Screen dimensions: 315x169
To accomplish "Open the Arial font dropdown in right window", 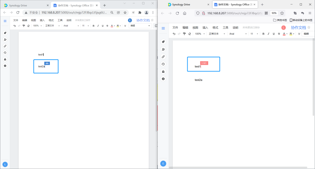I will (x=238, y=34).
